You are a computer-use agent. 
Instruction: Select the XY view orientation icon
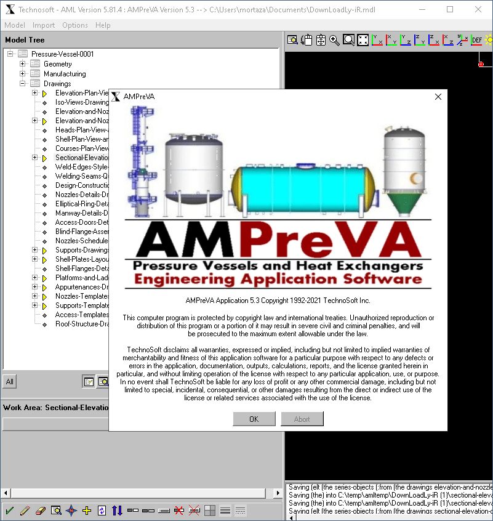[x=391, y=40]
